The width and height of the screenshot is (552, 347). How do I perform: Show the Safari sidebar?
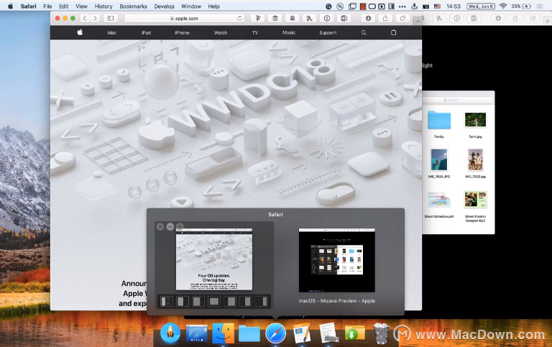[111, 18]
